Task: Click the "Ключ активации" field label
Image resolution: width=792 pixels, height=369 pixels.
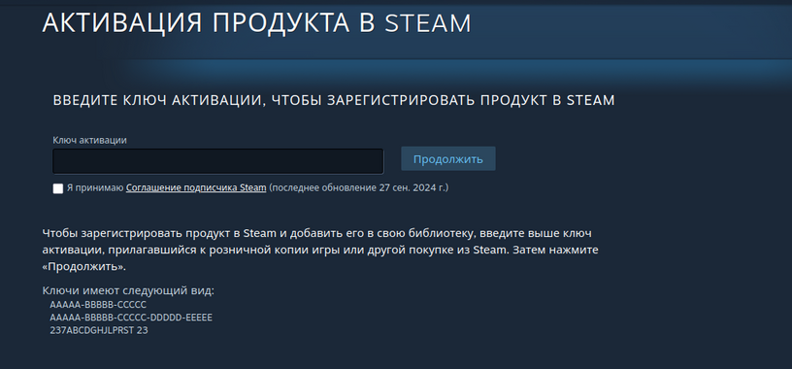Action: tap(89, 141)
